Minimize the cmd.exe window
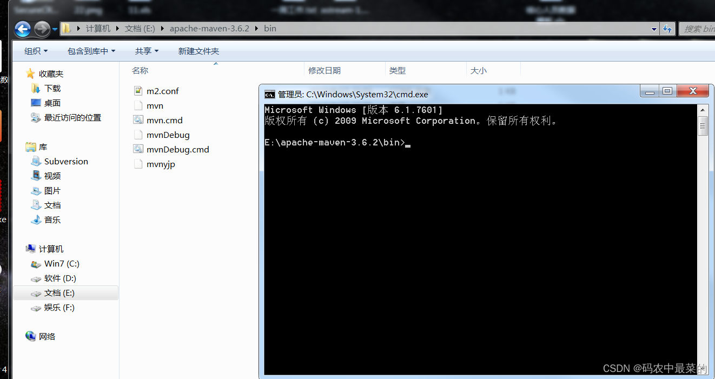 [649, 91]
